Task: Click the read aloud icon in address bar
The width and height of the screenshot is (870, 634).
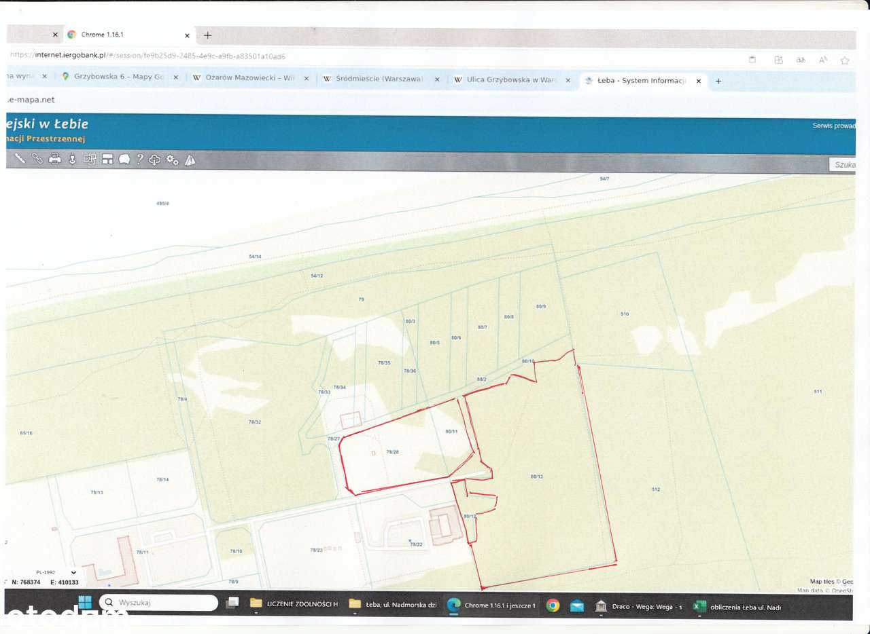Action: coord(822,60)
